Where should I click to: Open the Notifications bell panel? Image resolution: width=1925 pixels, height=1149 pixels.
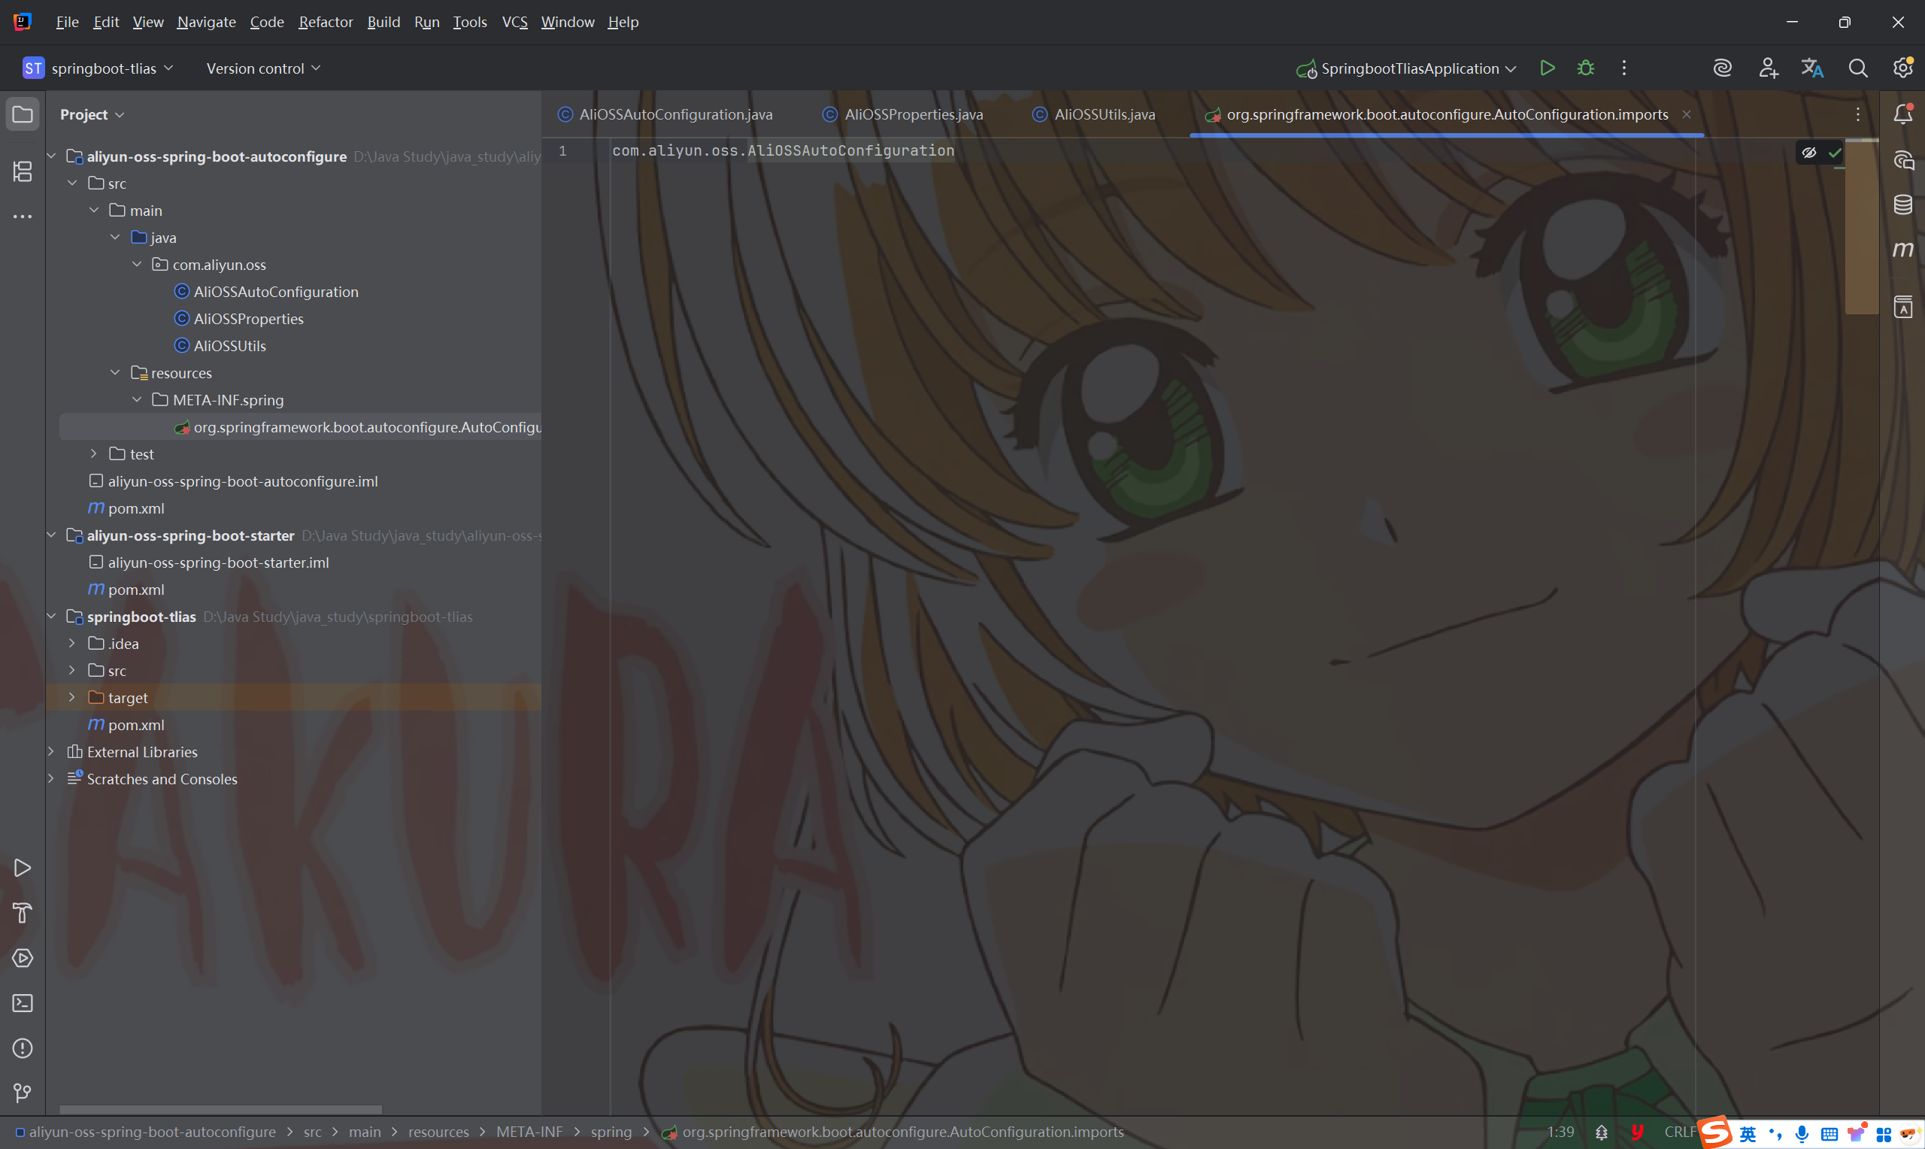[1902, 114]
